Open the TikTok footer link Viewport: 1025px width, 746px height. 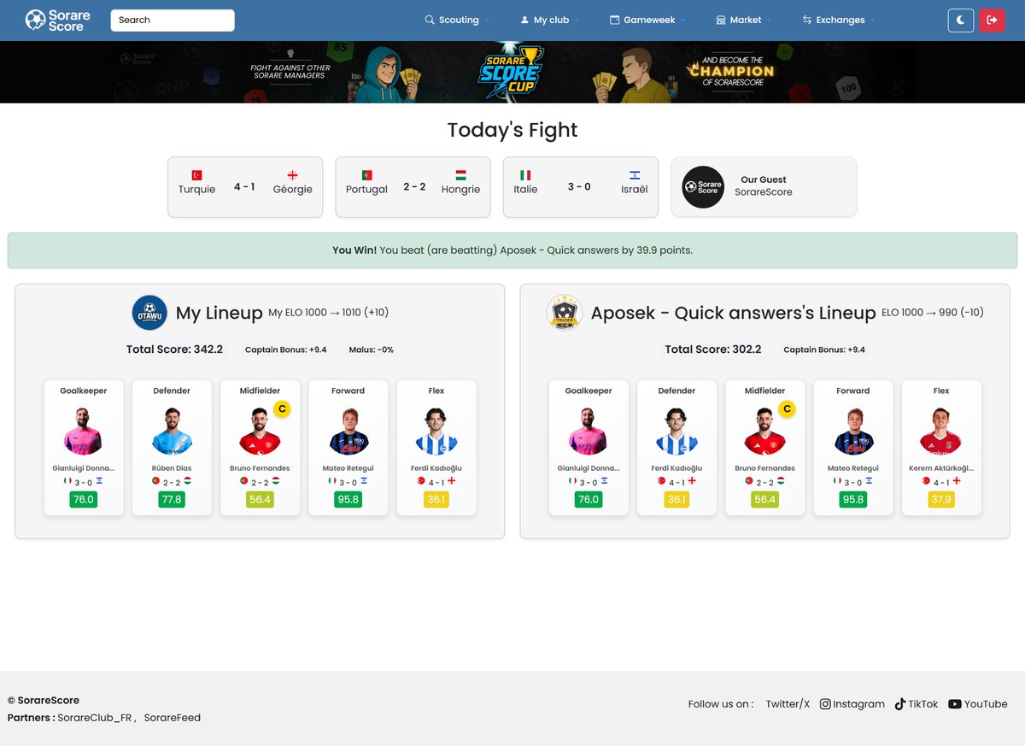tap(916, 704)
